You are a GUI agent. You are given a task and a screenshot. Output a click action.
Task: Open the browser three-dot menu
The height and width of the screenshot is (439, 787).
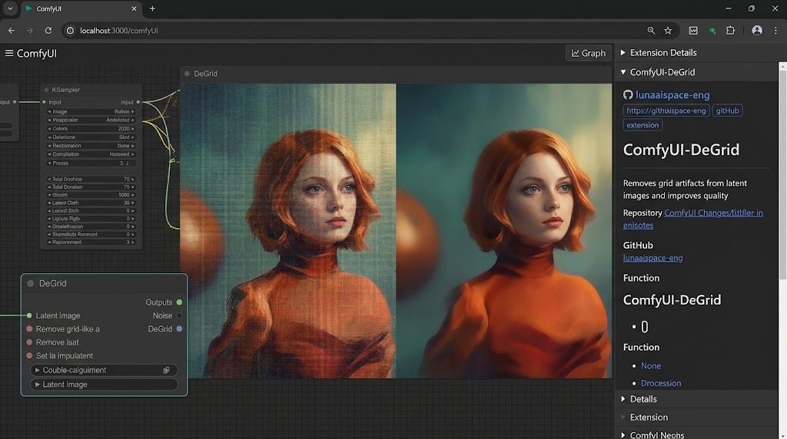tap(775, 31)
